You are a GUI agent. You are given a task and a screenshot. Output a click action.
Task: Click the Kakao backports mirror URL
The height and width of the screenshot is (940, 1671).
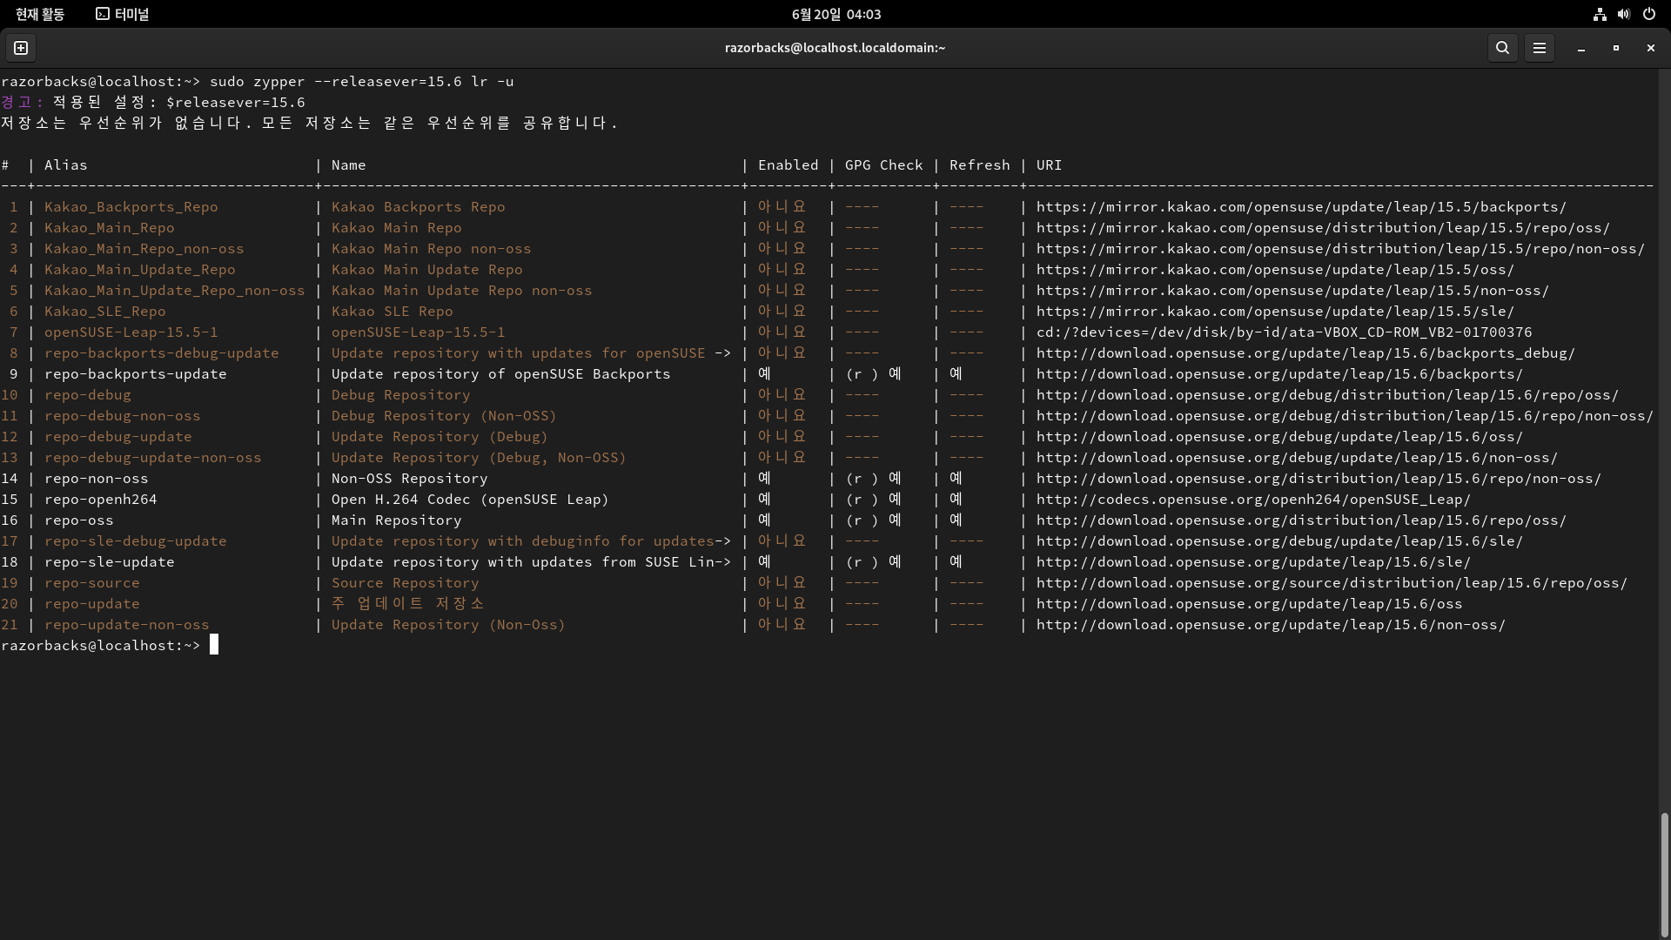[1300, 207]
